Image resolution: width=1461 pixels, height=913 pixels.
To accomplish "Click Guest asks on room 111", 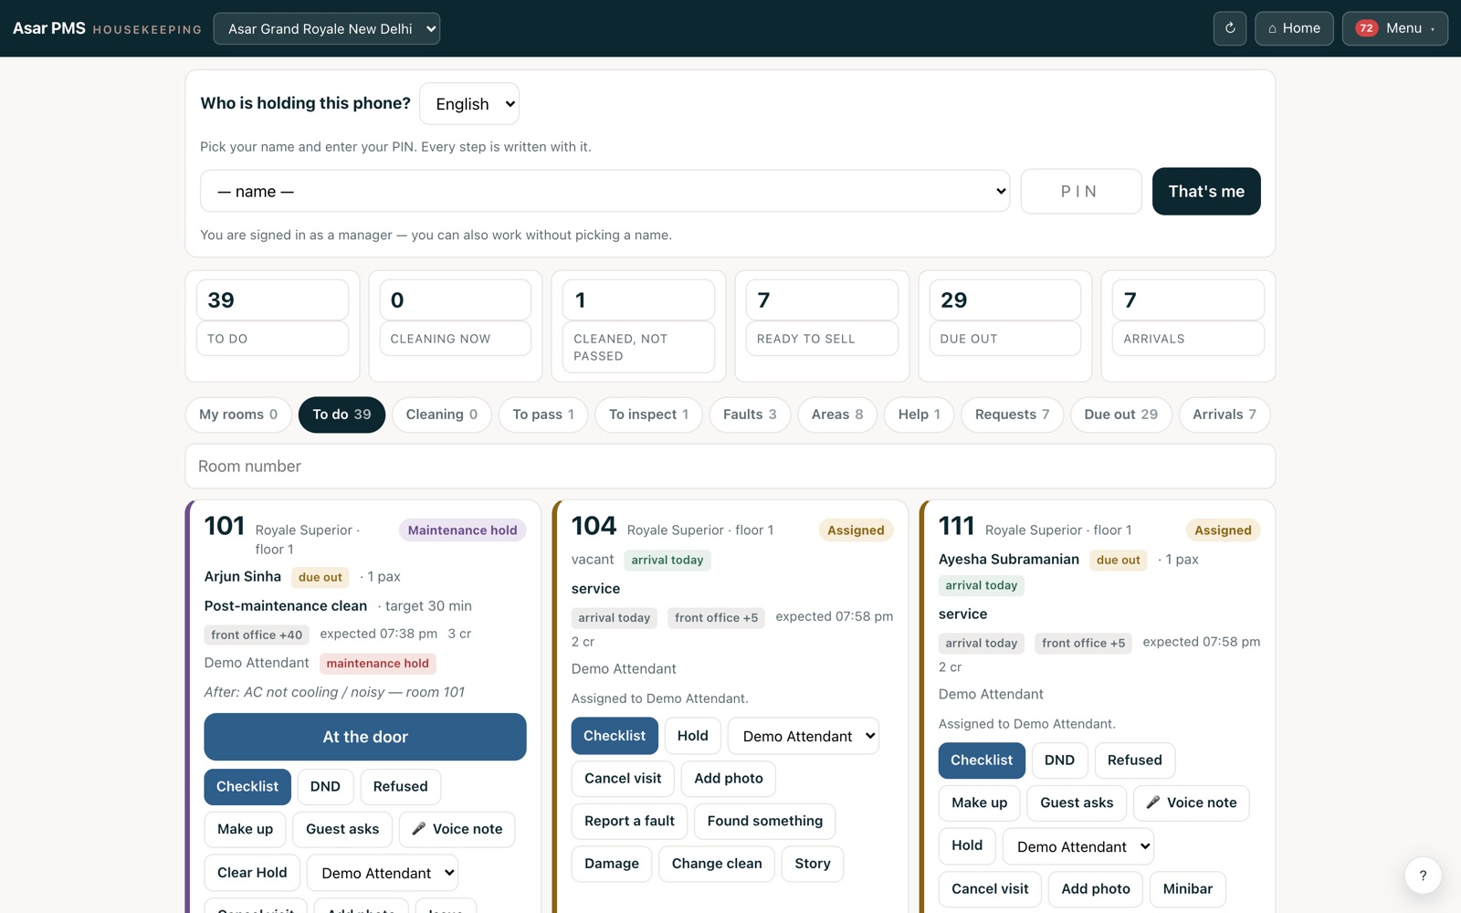I will click(1077, 803).
